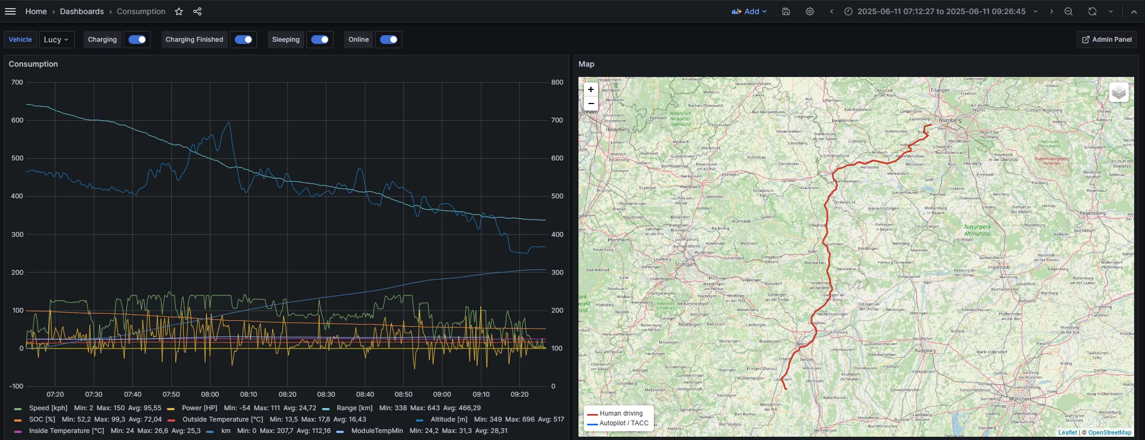Zoom out on the map
The width and height of the screenshot is (1145, 440).
tap(591, 103)
